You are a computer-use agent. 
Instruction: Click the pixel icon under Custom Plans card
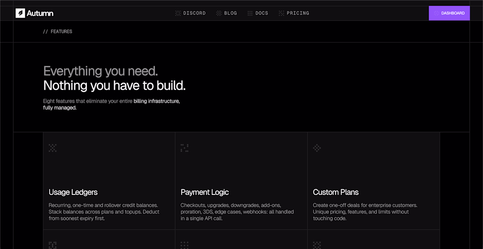317,245
